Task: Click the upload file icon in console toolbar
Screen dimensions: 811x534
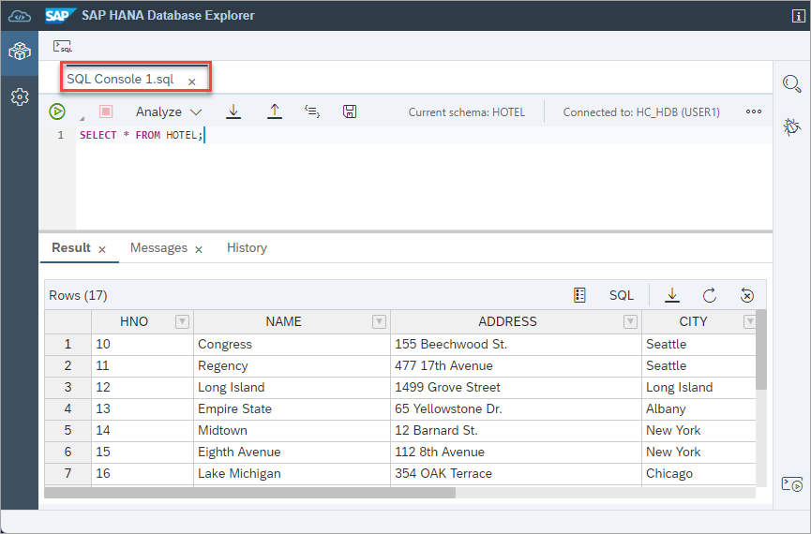Action: coord(274,111)
